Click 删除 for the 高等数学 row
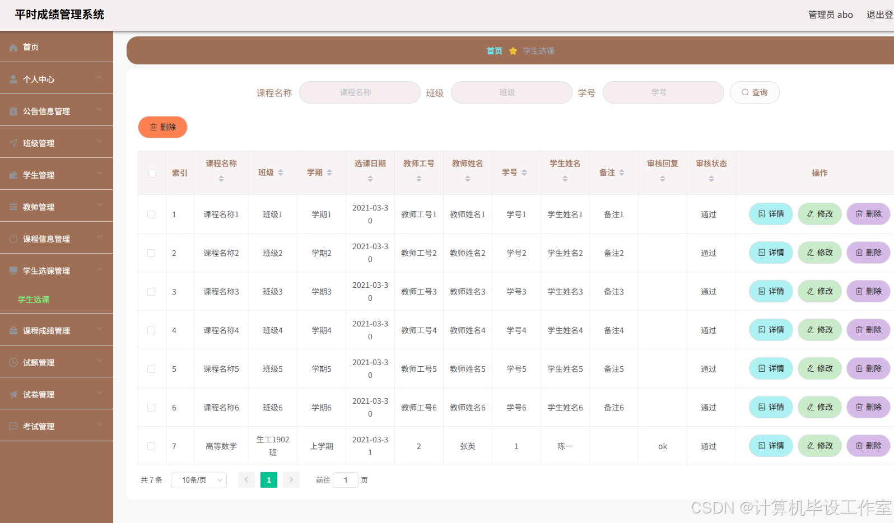The width and height of the screenshot is (894, 523). coord(868,446)
